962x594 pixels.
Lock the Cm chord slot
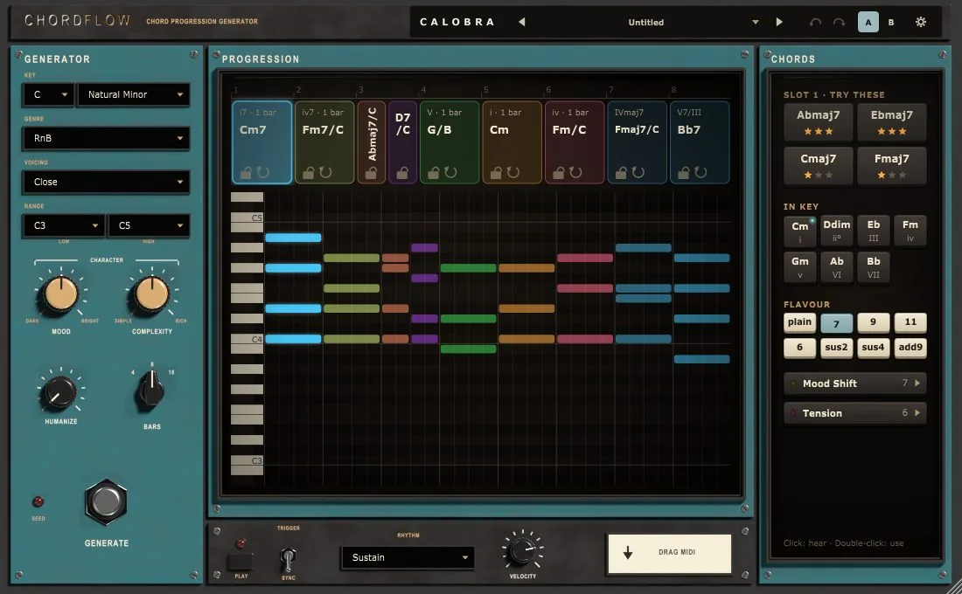497,173
